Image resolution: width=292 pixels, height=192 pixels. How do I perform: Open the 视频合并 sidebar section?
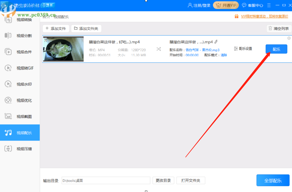tap(20, 52)
